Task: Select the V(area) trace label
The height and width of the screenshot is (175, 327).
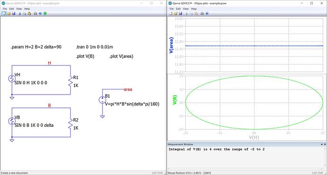Action: click(x=171, y=45)
